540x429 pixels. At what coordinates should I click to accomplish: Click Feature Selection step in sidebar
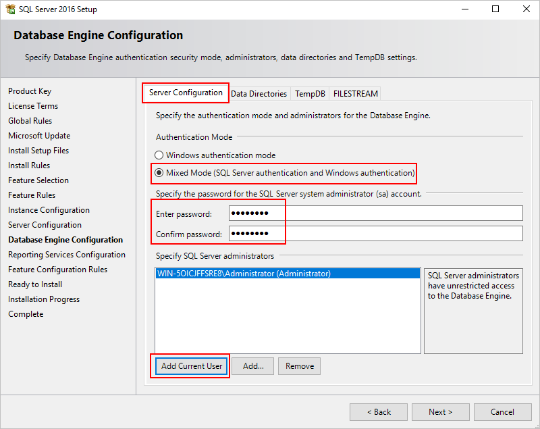pos(38,180)
